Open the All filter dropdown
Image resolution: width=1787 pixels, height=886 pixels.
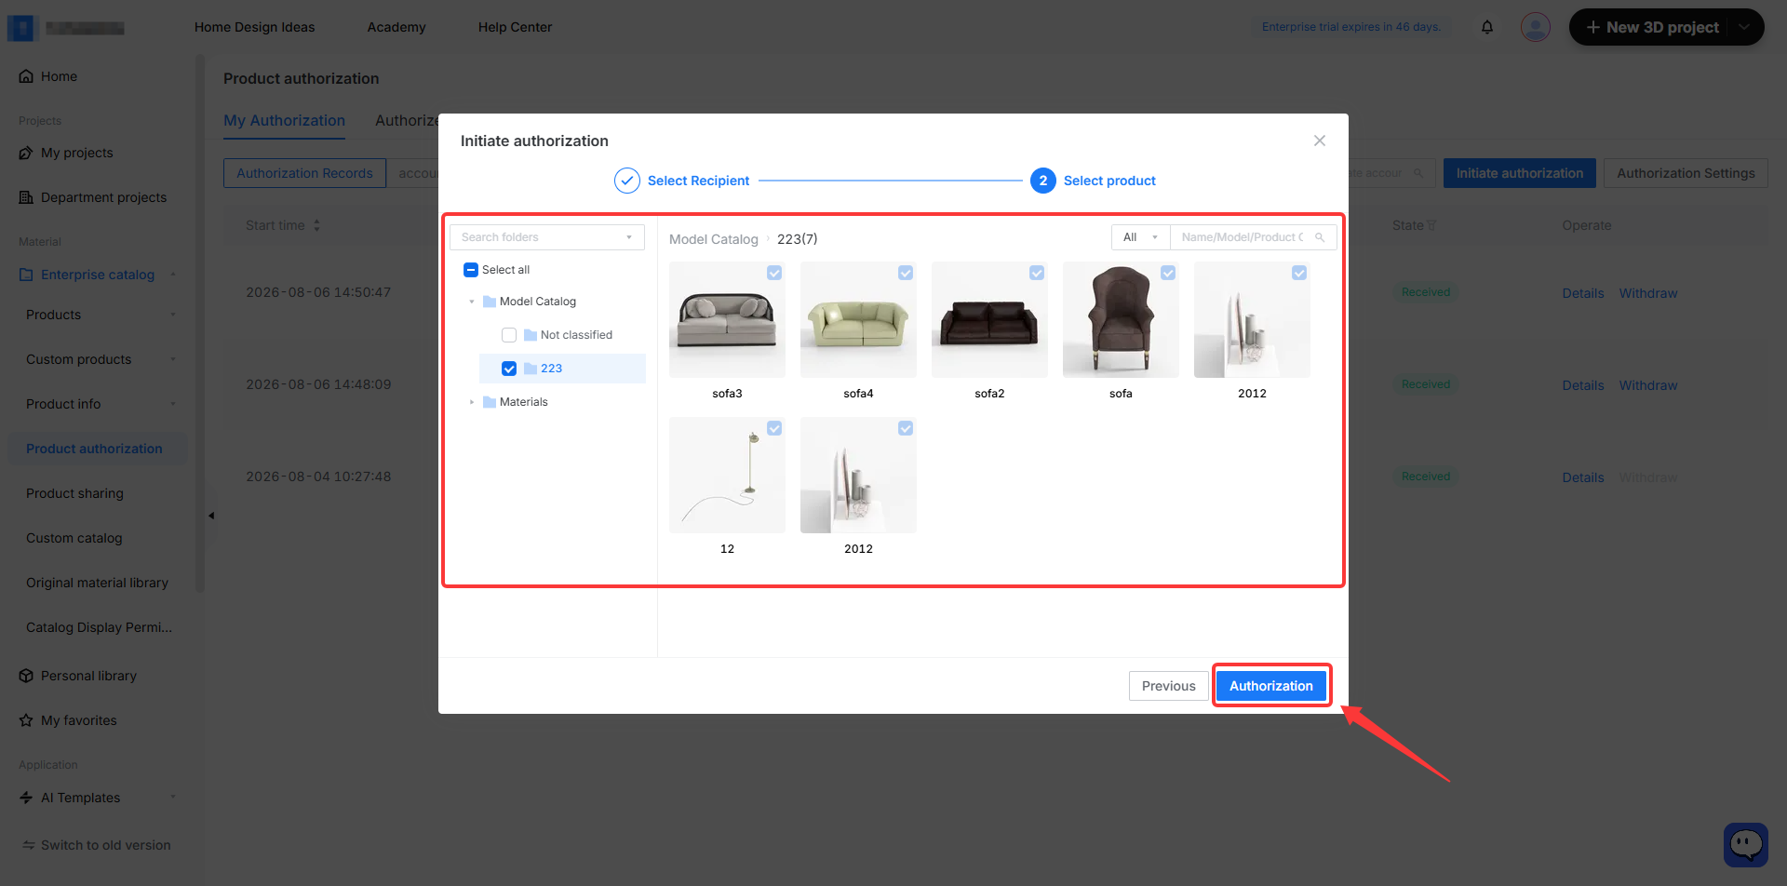click(1140, 237)
